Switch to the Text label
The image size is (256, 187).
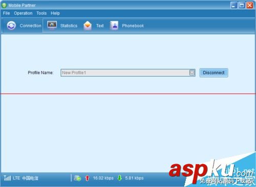click(100, 25)
